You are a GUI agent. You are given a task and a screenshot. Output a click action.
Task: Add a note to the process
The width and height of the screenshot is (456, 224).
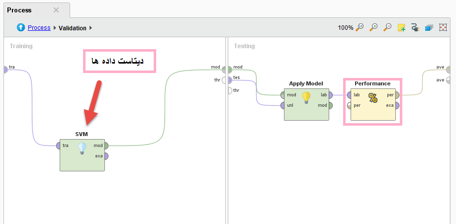tap(401, 28)
